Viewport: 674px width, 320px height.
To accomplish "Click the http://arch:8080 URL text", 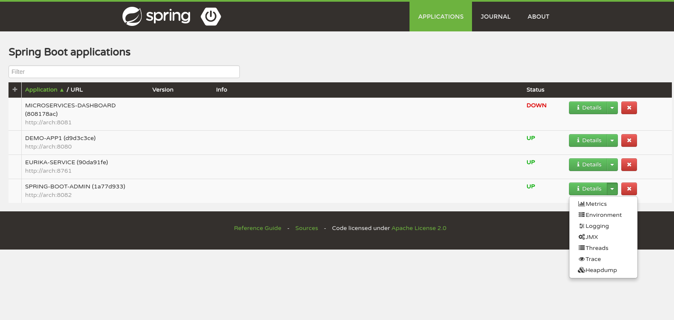I will pos(48,146).
